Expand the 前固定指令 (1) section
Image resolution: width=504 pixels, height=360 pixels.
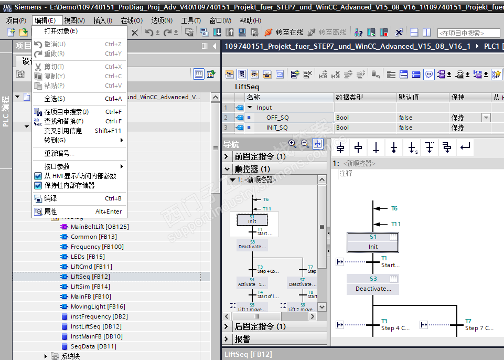(x=227, y=156)
